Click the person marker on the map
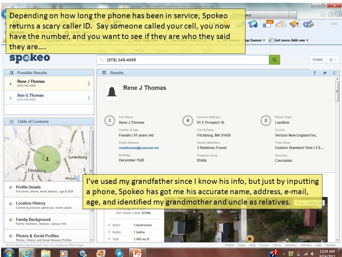 47,158
